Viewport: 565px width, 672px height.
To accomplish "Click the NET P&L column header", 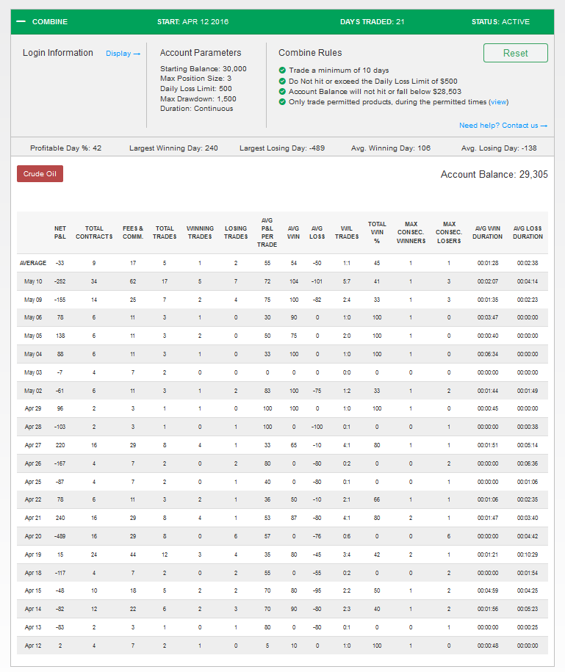I will [x=60, y=233].
